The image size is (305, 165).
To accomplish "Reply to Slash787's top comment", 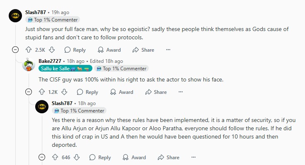I will (x=75, y=50).
